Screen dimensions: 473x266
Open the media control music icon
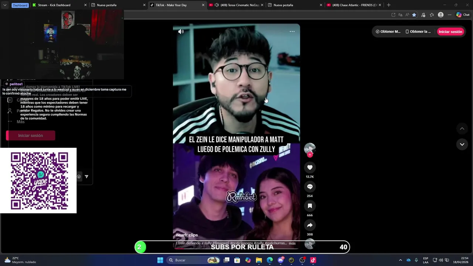click(x=423, y=15)
